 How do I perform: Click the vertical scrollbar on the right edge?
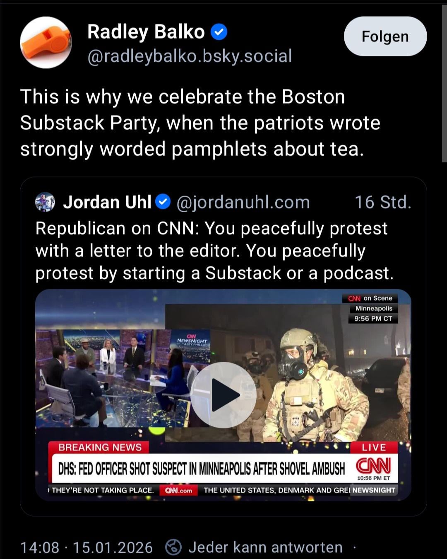coord(444,83)
